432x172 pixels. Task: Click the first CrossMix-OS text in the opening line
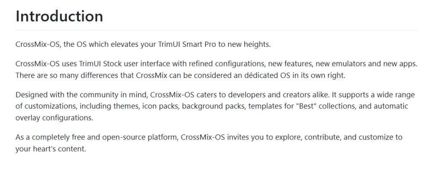coord(38,45)
